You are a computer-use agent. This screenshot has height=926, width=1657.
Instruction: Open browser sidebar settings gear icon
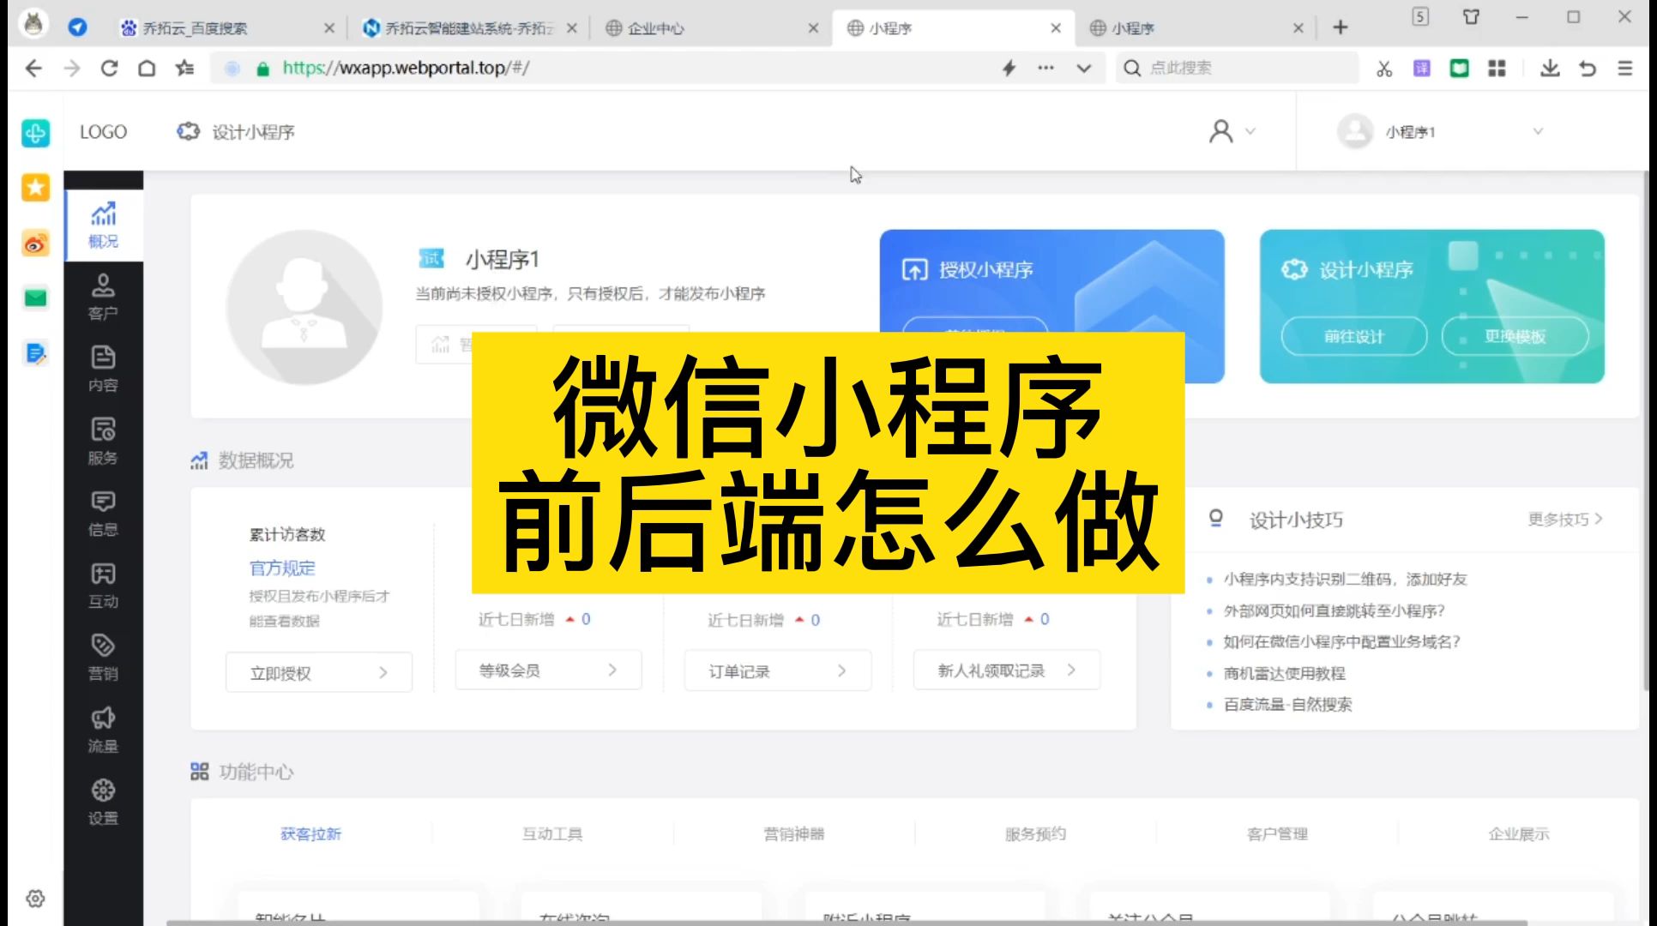[x=35, y=899]
